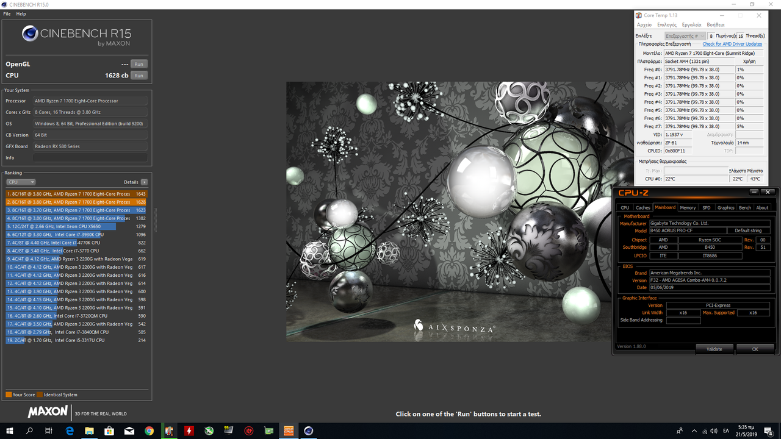Image resolution: width=781 pixels, height=439 pixels.
Task: Click OK button in CPU-Z
Action: (x=755, y=349)
